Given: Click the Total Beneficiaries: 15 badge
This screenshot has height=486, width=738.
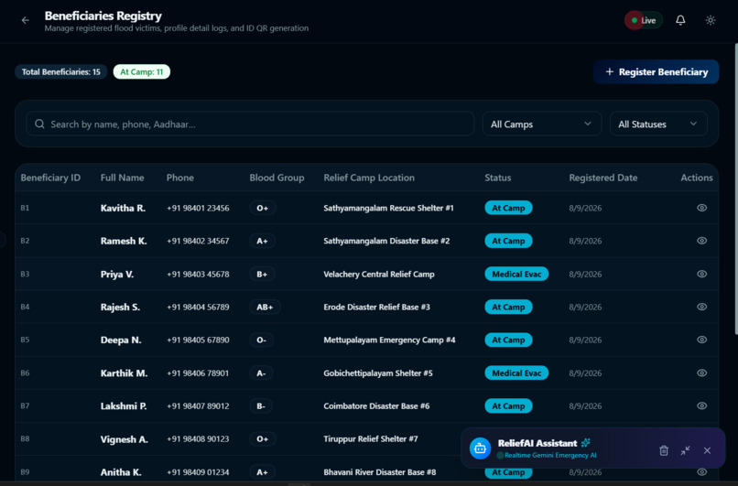Looking at the screenshot, I should click(x=61, y=71).
